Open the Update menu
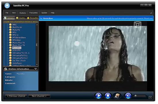The image size is (158, 104). pos(45,13)
